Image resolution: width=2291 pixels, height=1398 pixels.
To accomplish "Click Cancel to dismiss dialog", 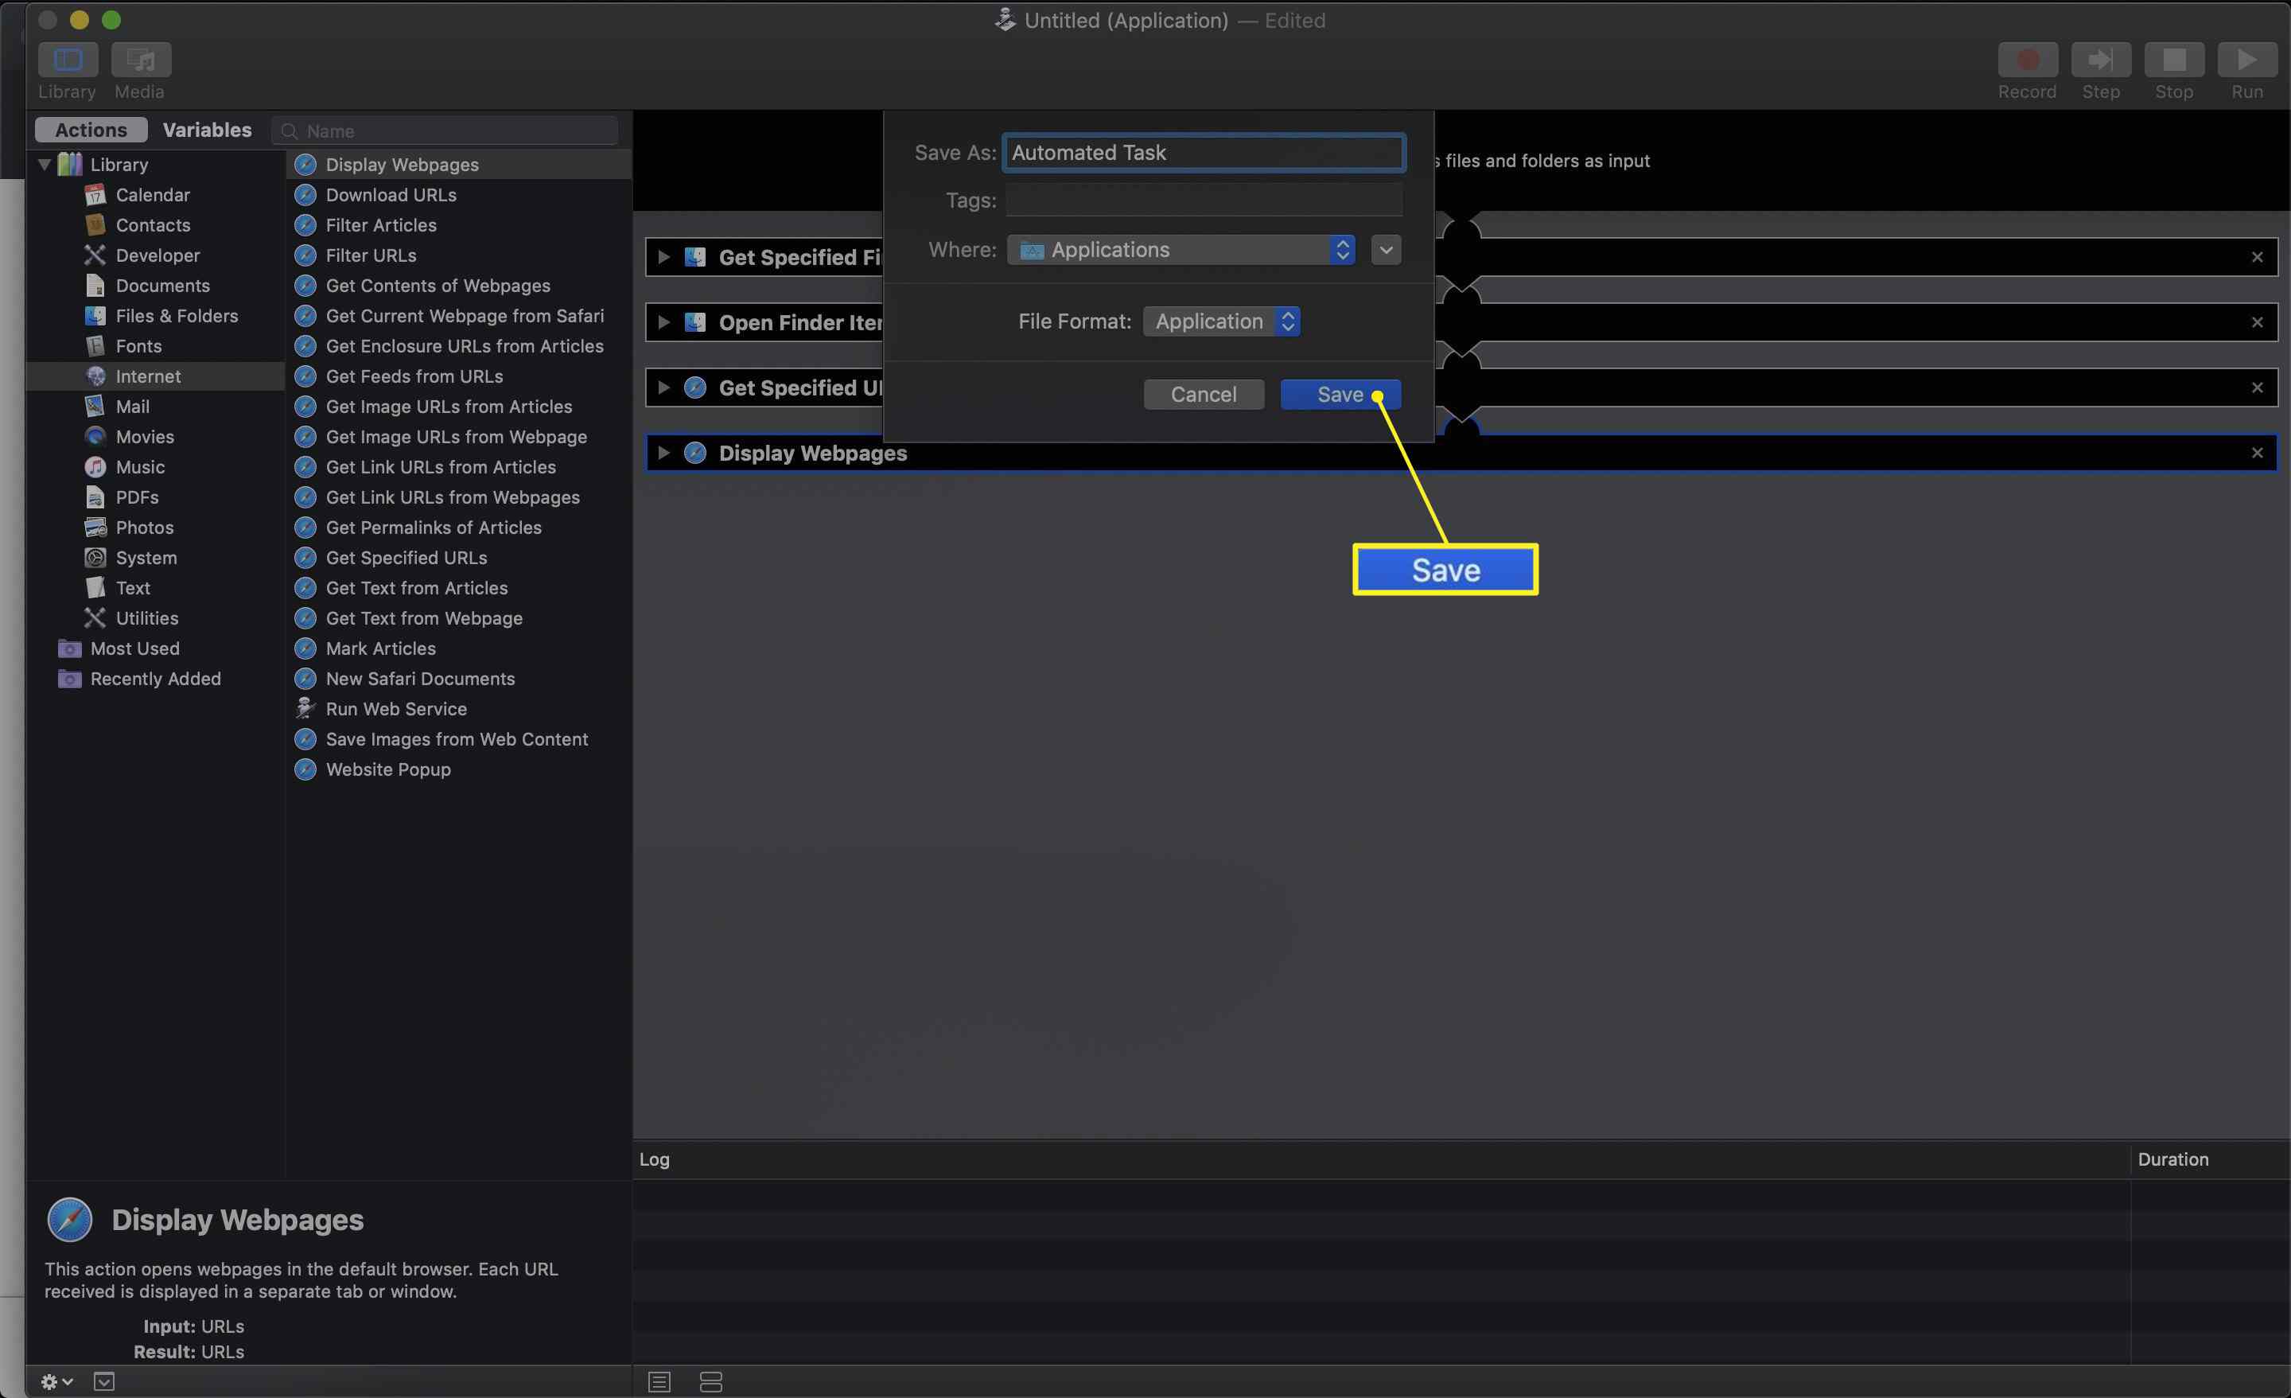I will 1203,393.
